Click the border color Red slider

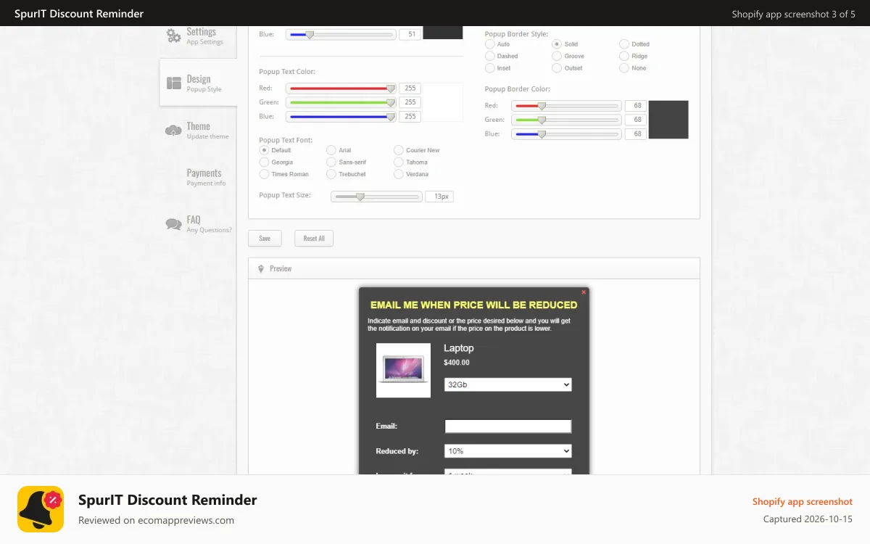[566, 106]
